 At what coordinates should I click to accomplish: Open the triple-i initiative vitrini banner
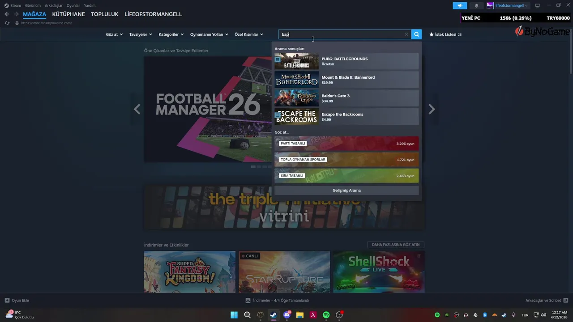coord(284,208)
